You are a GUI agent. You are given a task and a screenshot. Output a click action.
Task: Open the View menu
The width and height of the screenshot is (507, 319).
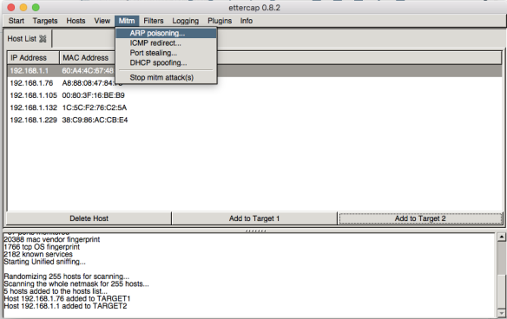(x=102, y=21)
